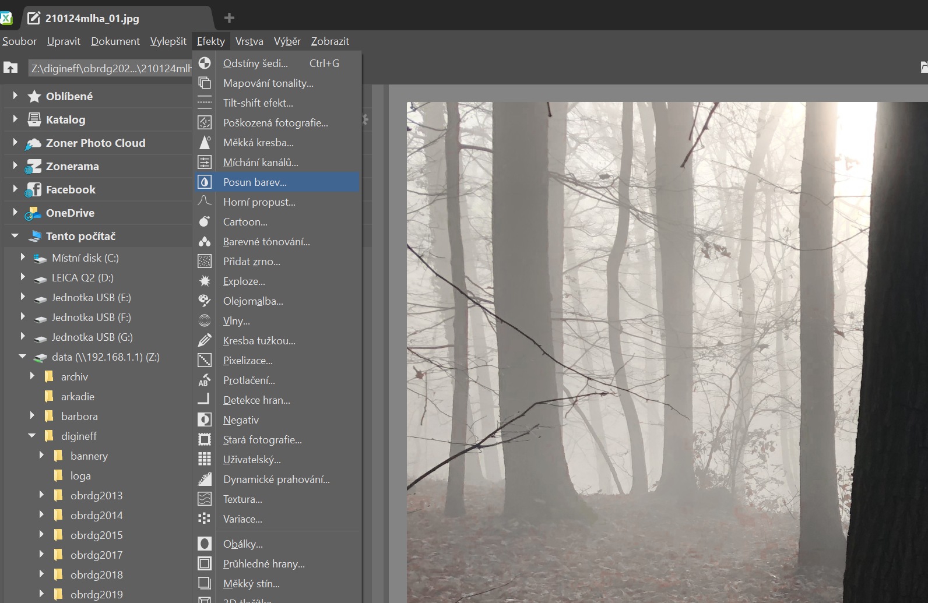
Task: Click the Posun barev droplet icon
Action: click(205, 182)
